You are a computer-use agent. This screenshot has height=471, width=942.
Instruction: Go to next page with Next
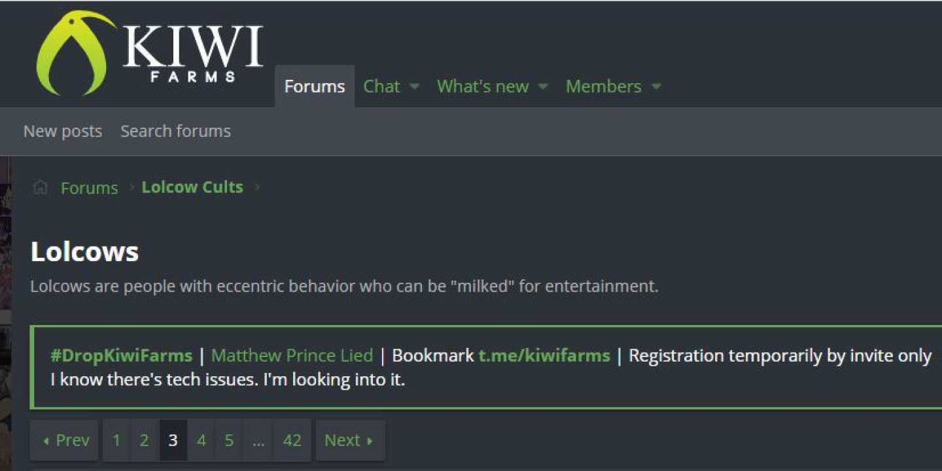[350, 440]
